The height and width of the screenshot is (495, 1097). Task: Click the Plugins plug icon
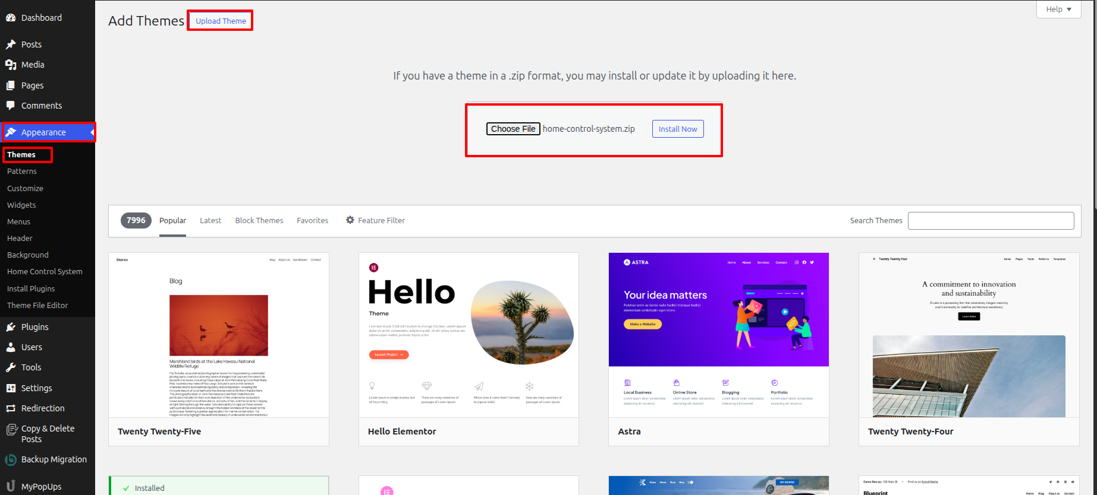point(11,327)
